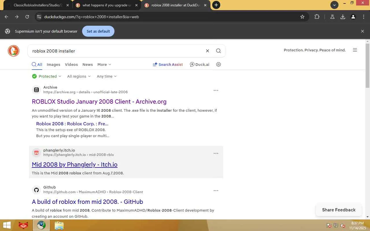
Task: Bookmark this page with the star
Action: point(302,17)
